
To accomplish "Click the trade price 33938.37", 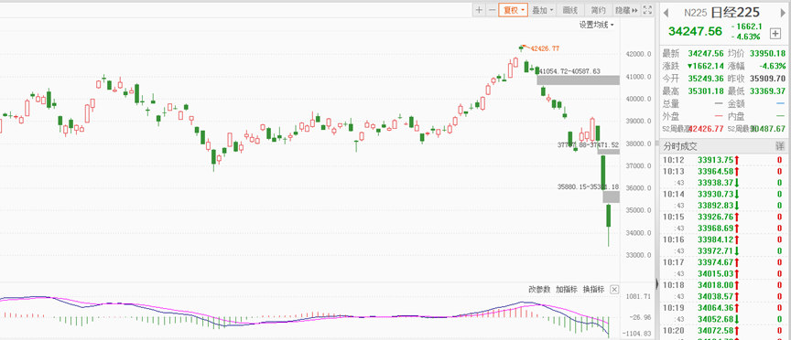I will click(714, 183).
